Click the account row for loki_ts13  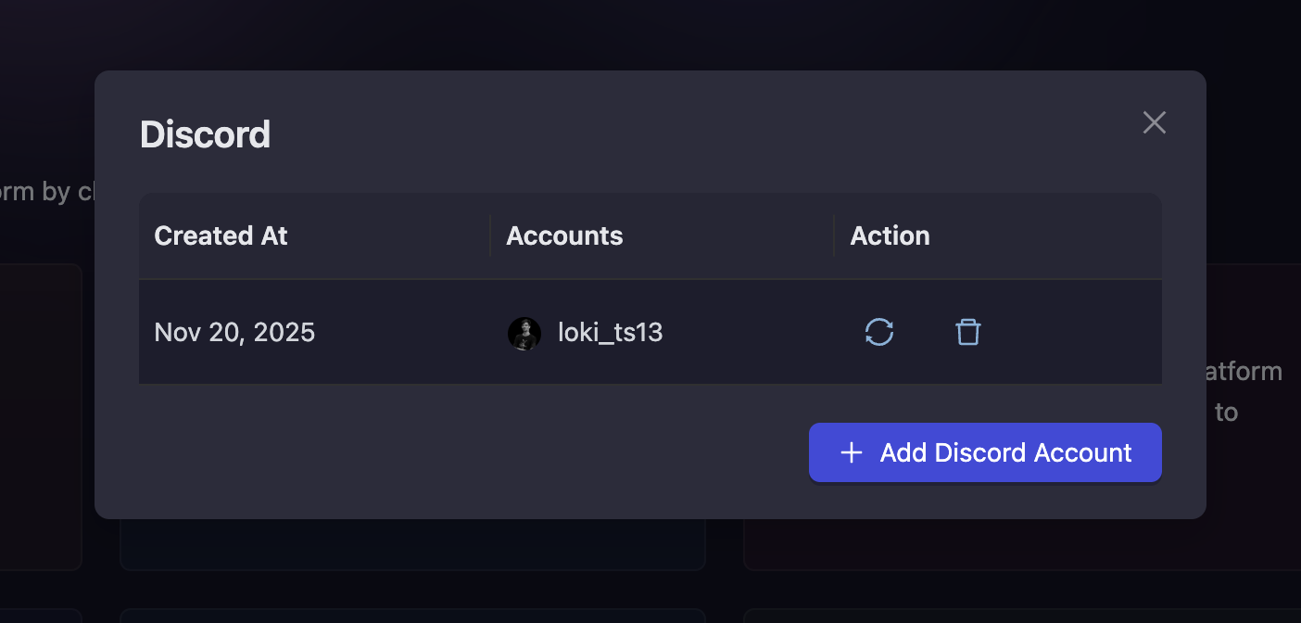point(649,332)
